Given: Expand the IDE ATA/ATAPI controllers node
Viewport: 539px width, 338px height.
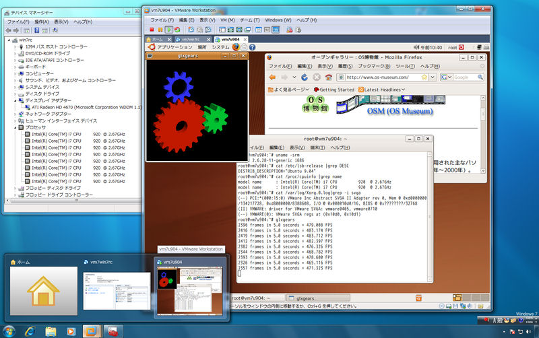Looking at the screenshot, I should coord(15,60).
